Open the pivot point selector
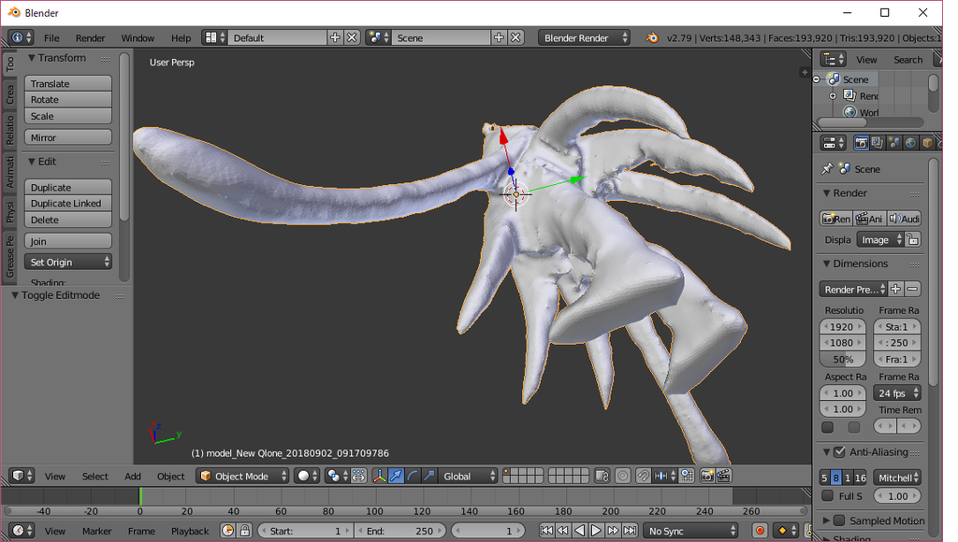This screenshot has width=958, height=542. click(x=337, y=476)
